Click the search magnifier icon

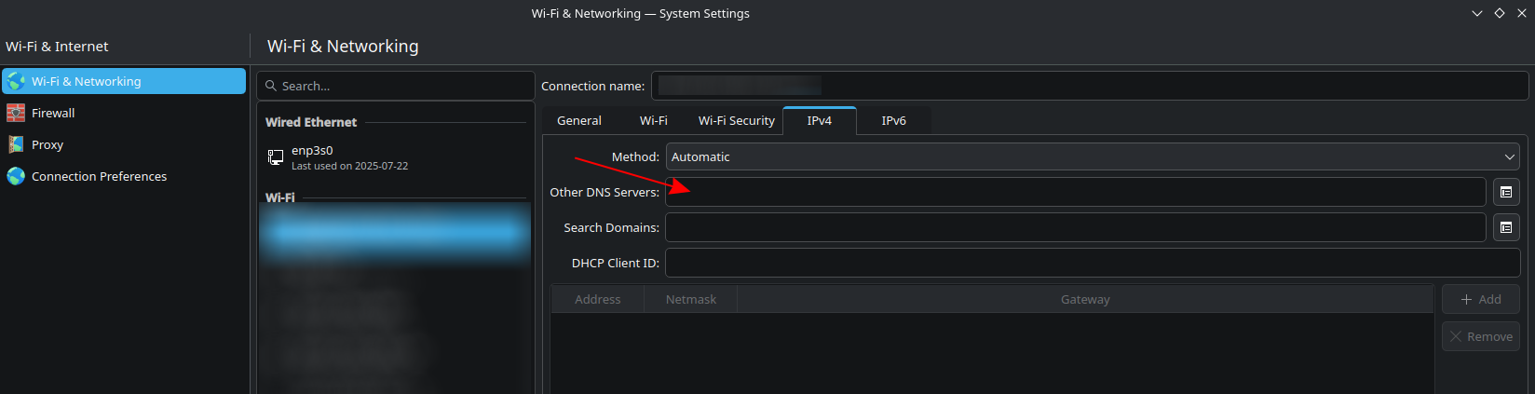point(271,86)
